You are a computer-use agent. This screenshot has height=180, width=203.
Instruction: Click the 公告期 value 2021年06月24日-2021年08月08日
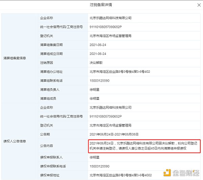click(x=114, y=134)
